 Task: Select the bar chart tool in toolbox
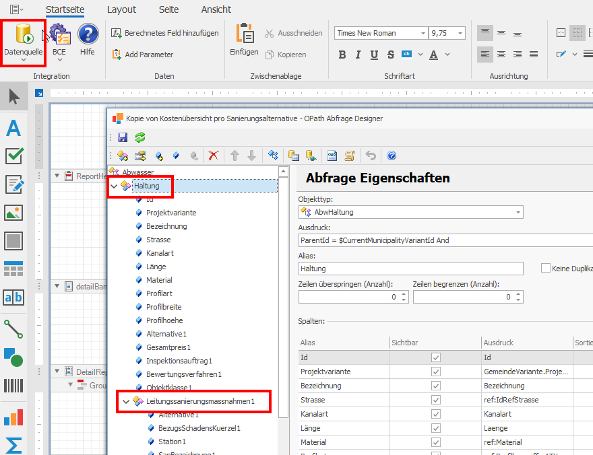pyautogui.click(x=13, y=417)
